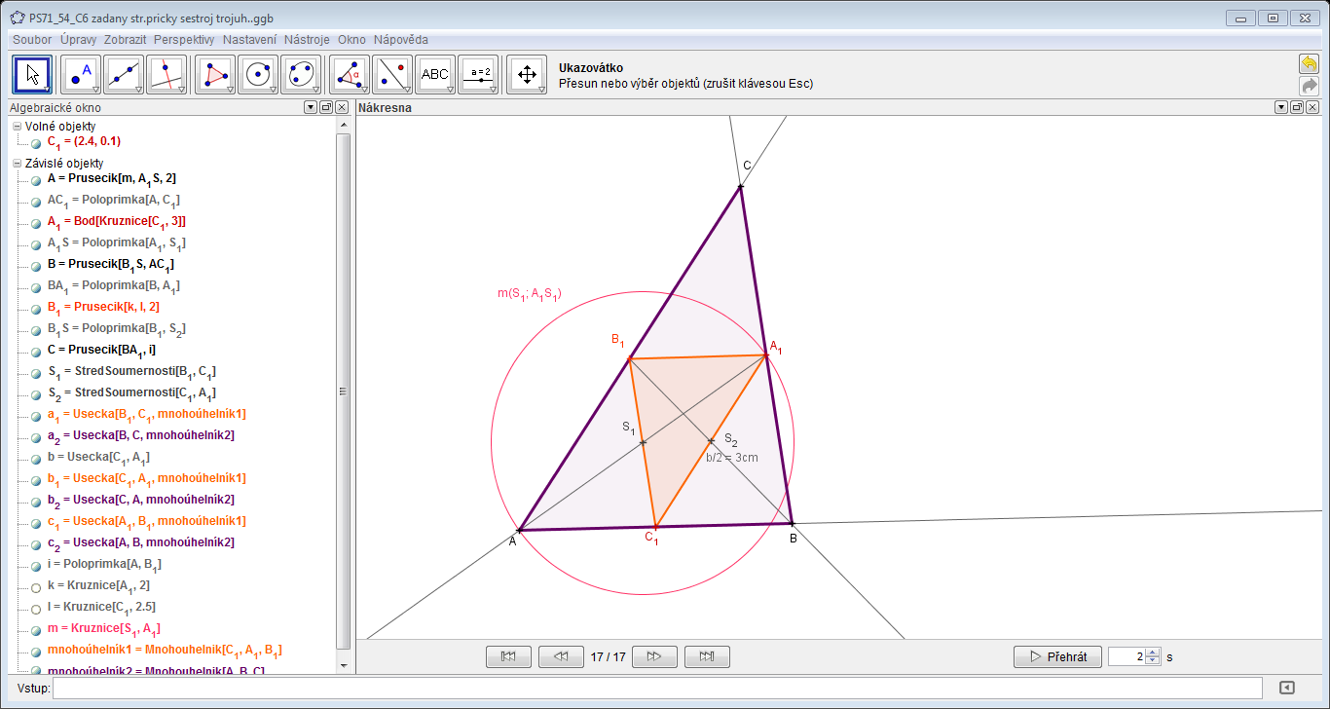Open the Nápověda menu
Screen dimensions: 1330x709
pos(400,40)
